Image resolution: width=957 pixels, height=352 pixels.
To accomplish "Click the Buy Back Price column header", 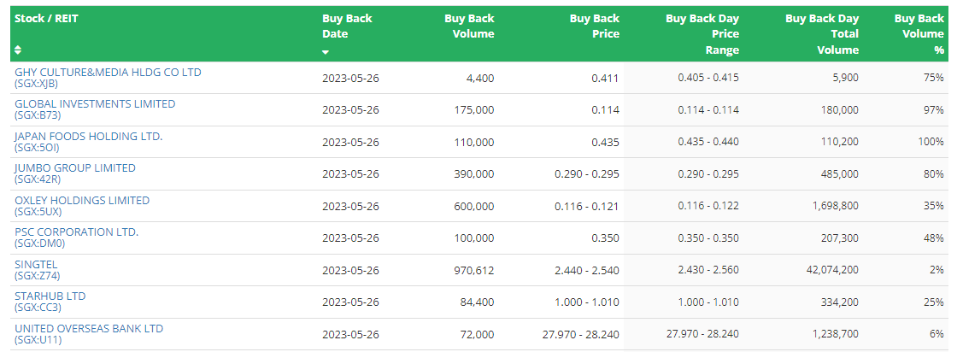I will pos(595,26).
